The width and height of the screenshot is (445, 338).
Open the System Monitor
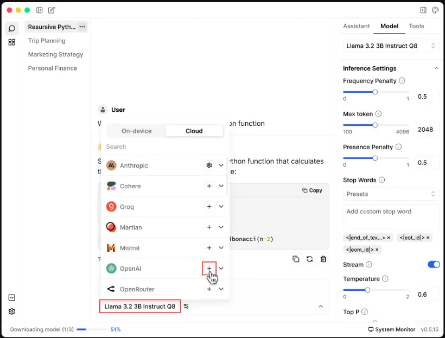pos(392,329)
